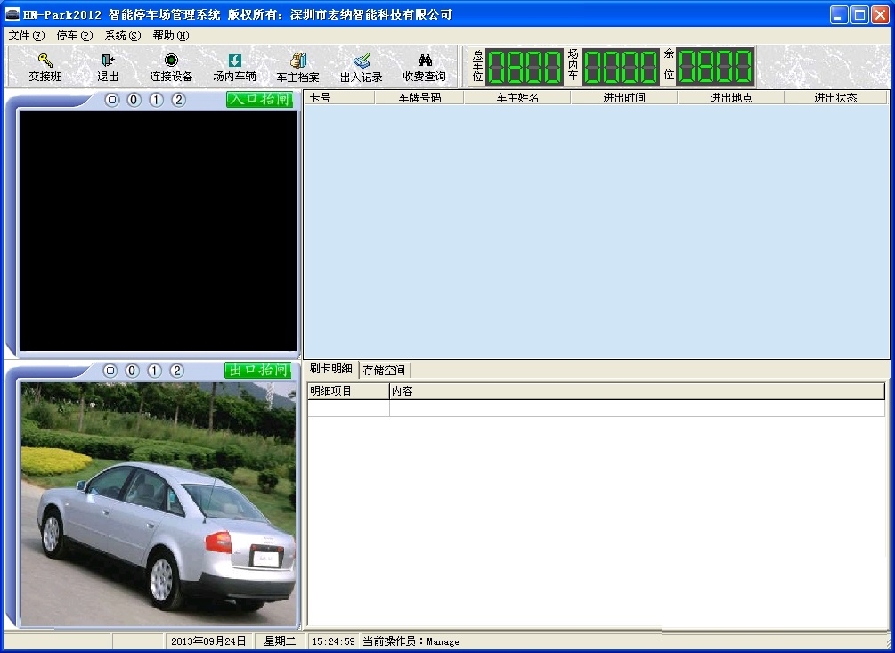
Task: Click the entrance camera square stop button
Action: tap(112, 100)
